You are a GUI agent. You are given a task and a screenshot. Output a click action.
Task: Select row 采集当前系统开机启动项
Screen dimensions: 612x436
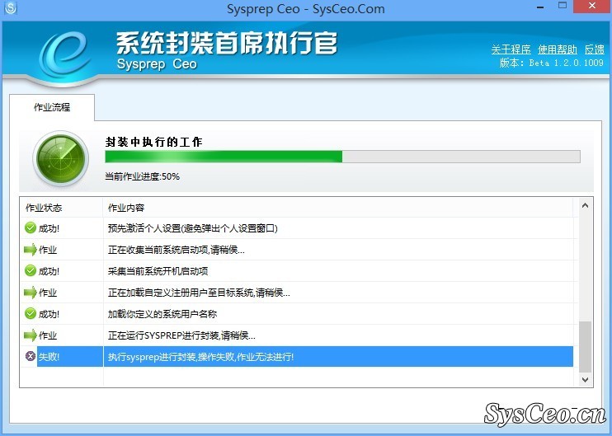click(297, 271)
